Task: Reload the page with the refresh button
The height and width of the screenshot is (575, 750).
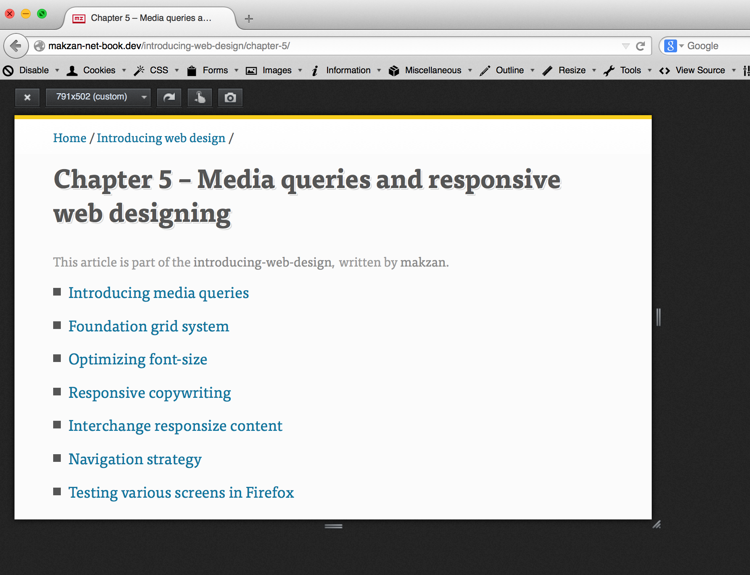Action: (x=640, y=46)
